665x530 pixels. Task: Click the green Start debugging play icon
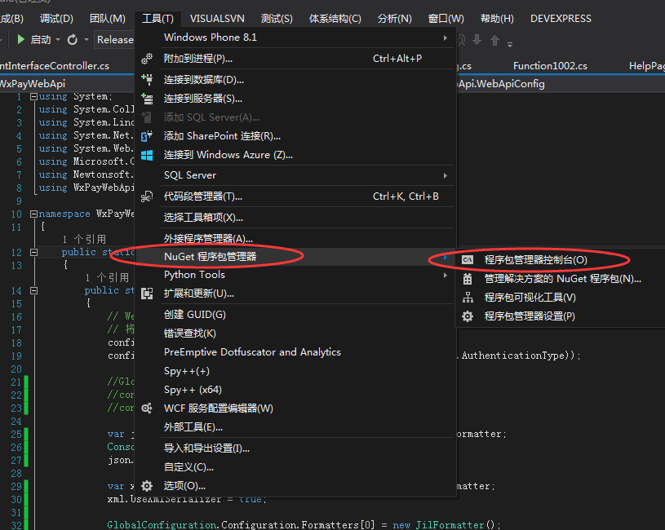click(x=21, y=39)
